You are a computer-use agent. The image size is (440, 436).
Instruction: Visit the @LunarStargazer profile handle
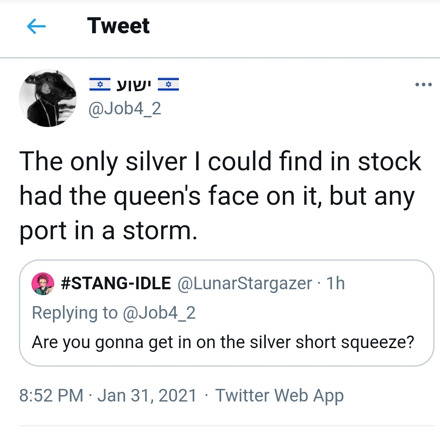coord(245,284)
